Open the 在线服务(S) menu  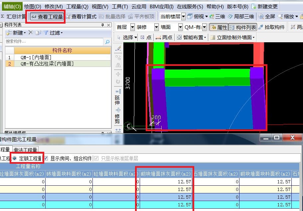pos(190,7)
